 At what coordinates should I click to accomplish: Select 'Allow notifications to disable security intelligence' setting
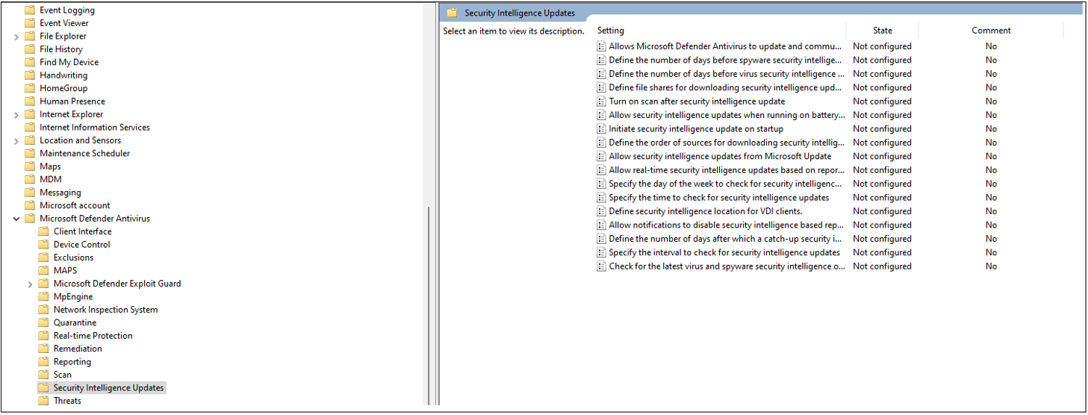point(727,225)
